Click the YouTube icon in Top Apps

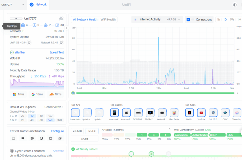201,113
